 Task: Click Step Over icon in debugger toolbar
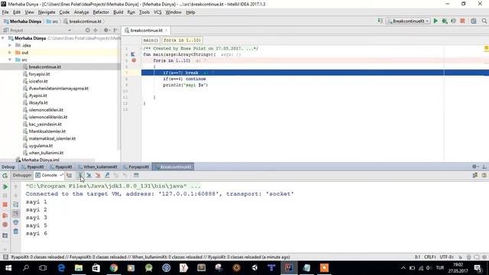tap(79, 175)
